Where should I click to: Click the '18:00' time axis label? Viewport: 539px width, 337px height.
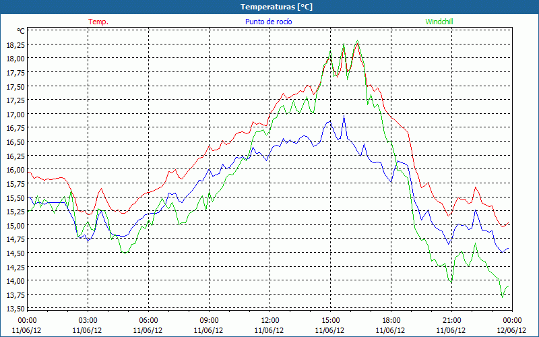coord(391,321)
